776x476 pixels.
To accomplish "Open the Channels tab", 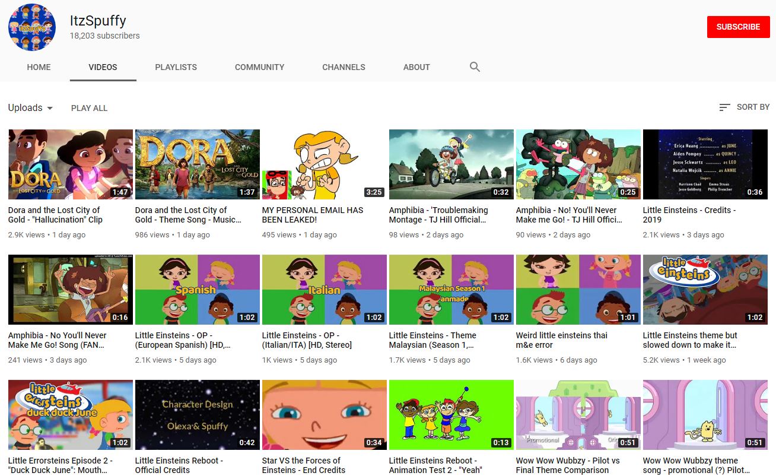I will [x=344, y=67].
